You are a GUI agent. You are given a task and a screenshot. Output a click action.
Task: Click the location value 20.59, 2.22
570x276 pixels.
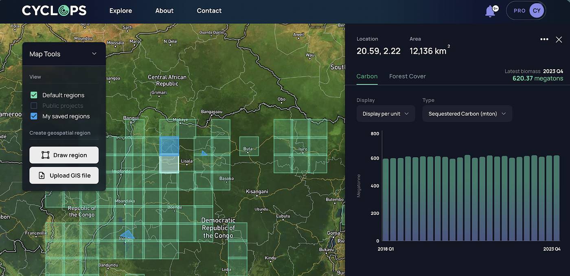pos(379,51)
